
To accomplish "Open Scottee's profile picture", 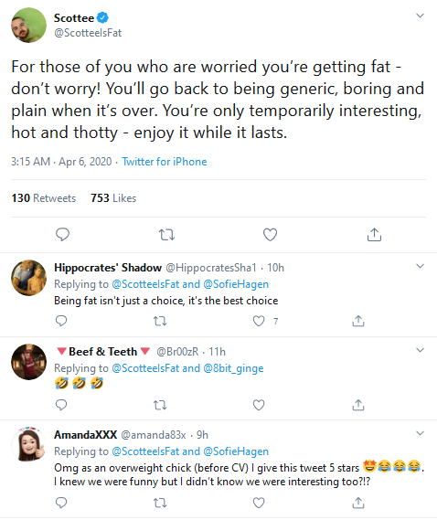I will [29, 26].
